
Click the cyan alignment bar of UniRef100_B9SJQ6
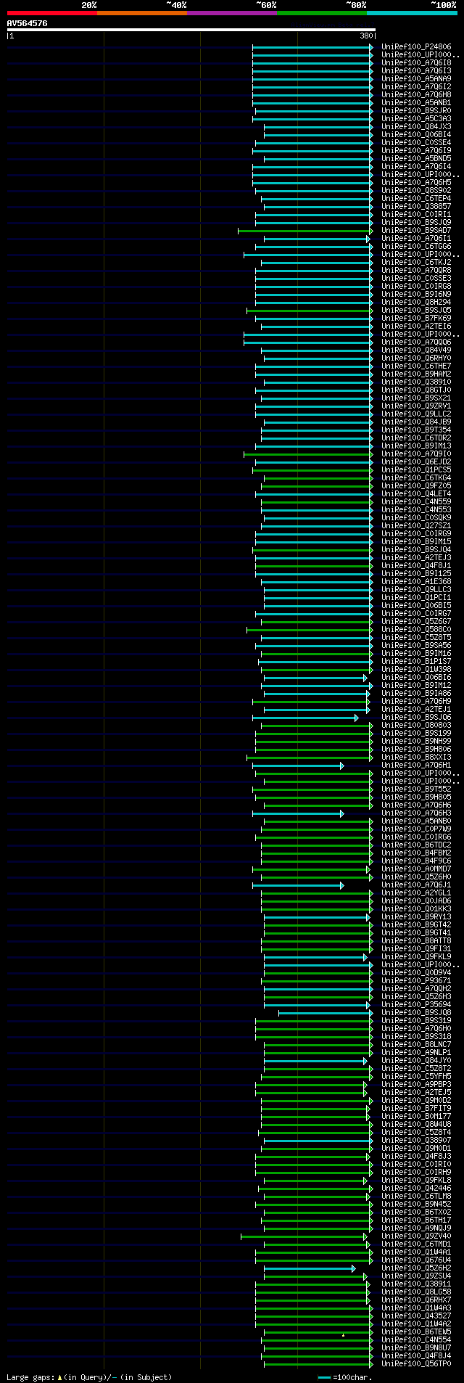coord(305,718)
